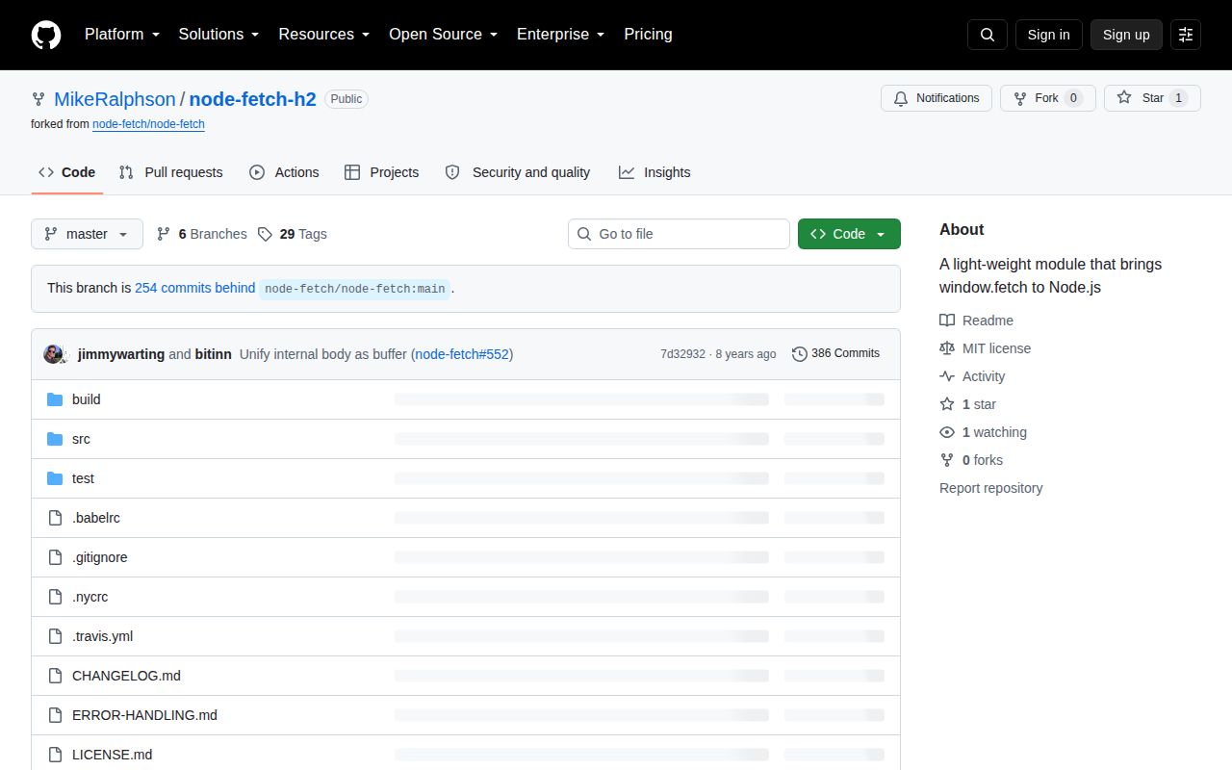Click the CHANGELOG.md file icon
This screenshot has height=770, width=1232.
point(55,676)
